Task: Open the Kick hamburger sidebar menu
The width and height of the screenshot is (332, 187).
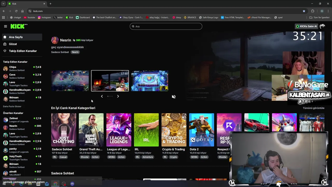Action: click(x=5, y=26)
